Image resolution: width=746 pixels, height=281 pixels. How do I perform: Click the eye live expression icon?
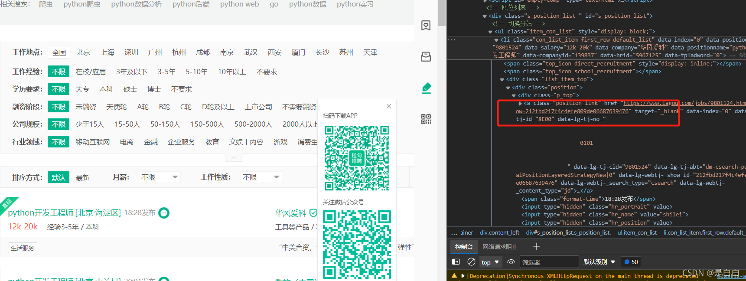pyautogui.click(x=511, y=262)
